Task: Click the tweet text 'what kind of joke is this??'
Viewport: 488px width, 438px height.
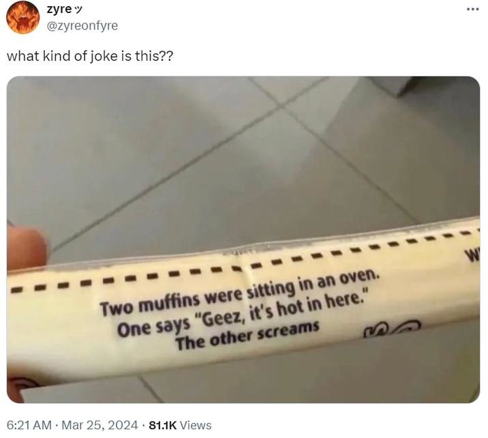Action: pos(90,57)
